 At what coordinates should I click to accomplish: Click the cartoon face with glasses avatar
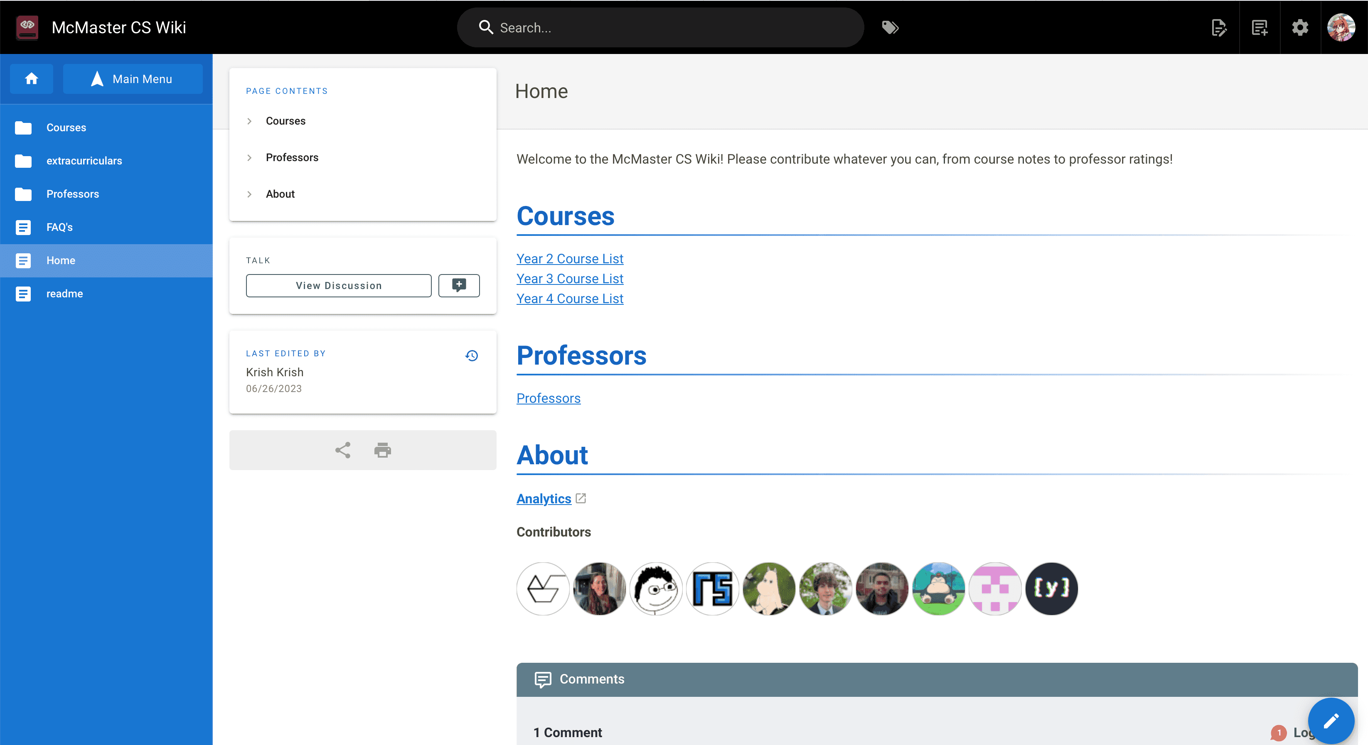[656, 589]
